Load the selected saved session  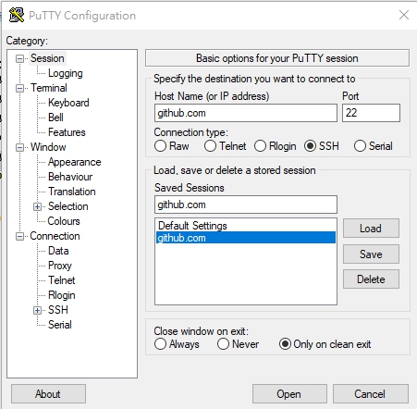(x=371, y=229)
